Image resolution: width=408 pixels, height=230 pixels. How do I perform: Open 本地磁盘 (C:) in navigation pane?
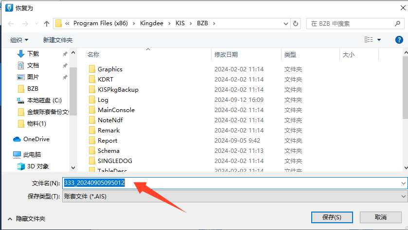click(x=44, y=100)
